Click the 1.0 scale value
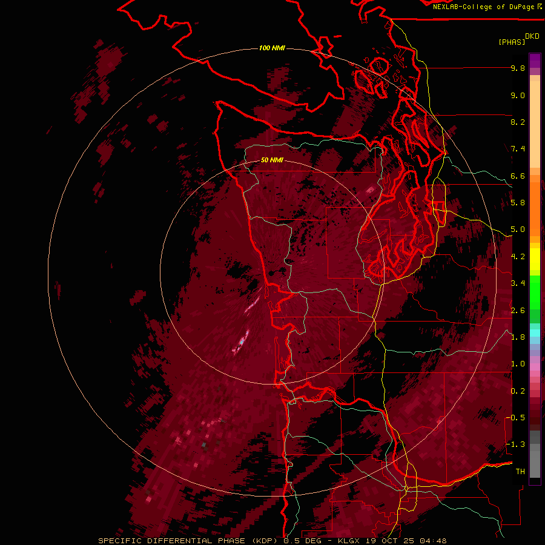The height and width of the screenshot is (545, 545). pyautogui.click(x=518, y=364)
